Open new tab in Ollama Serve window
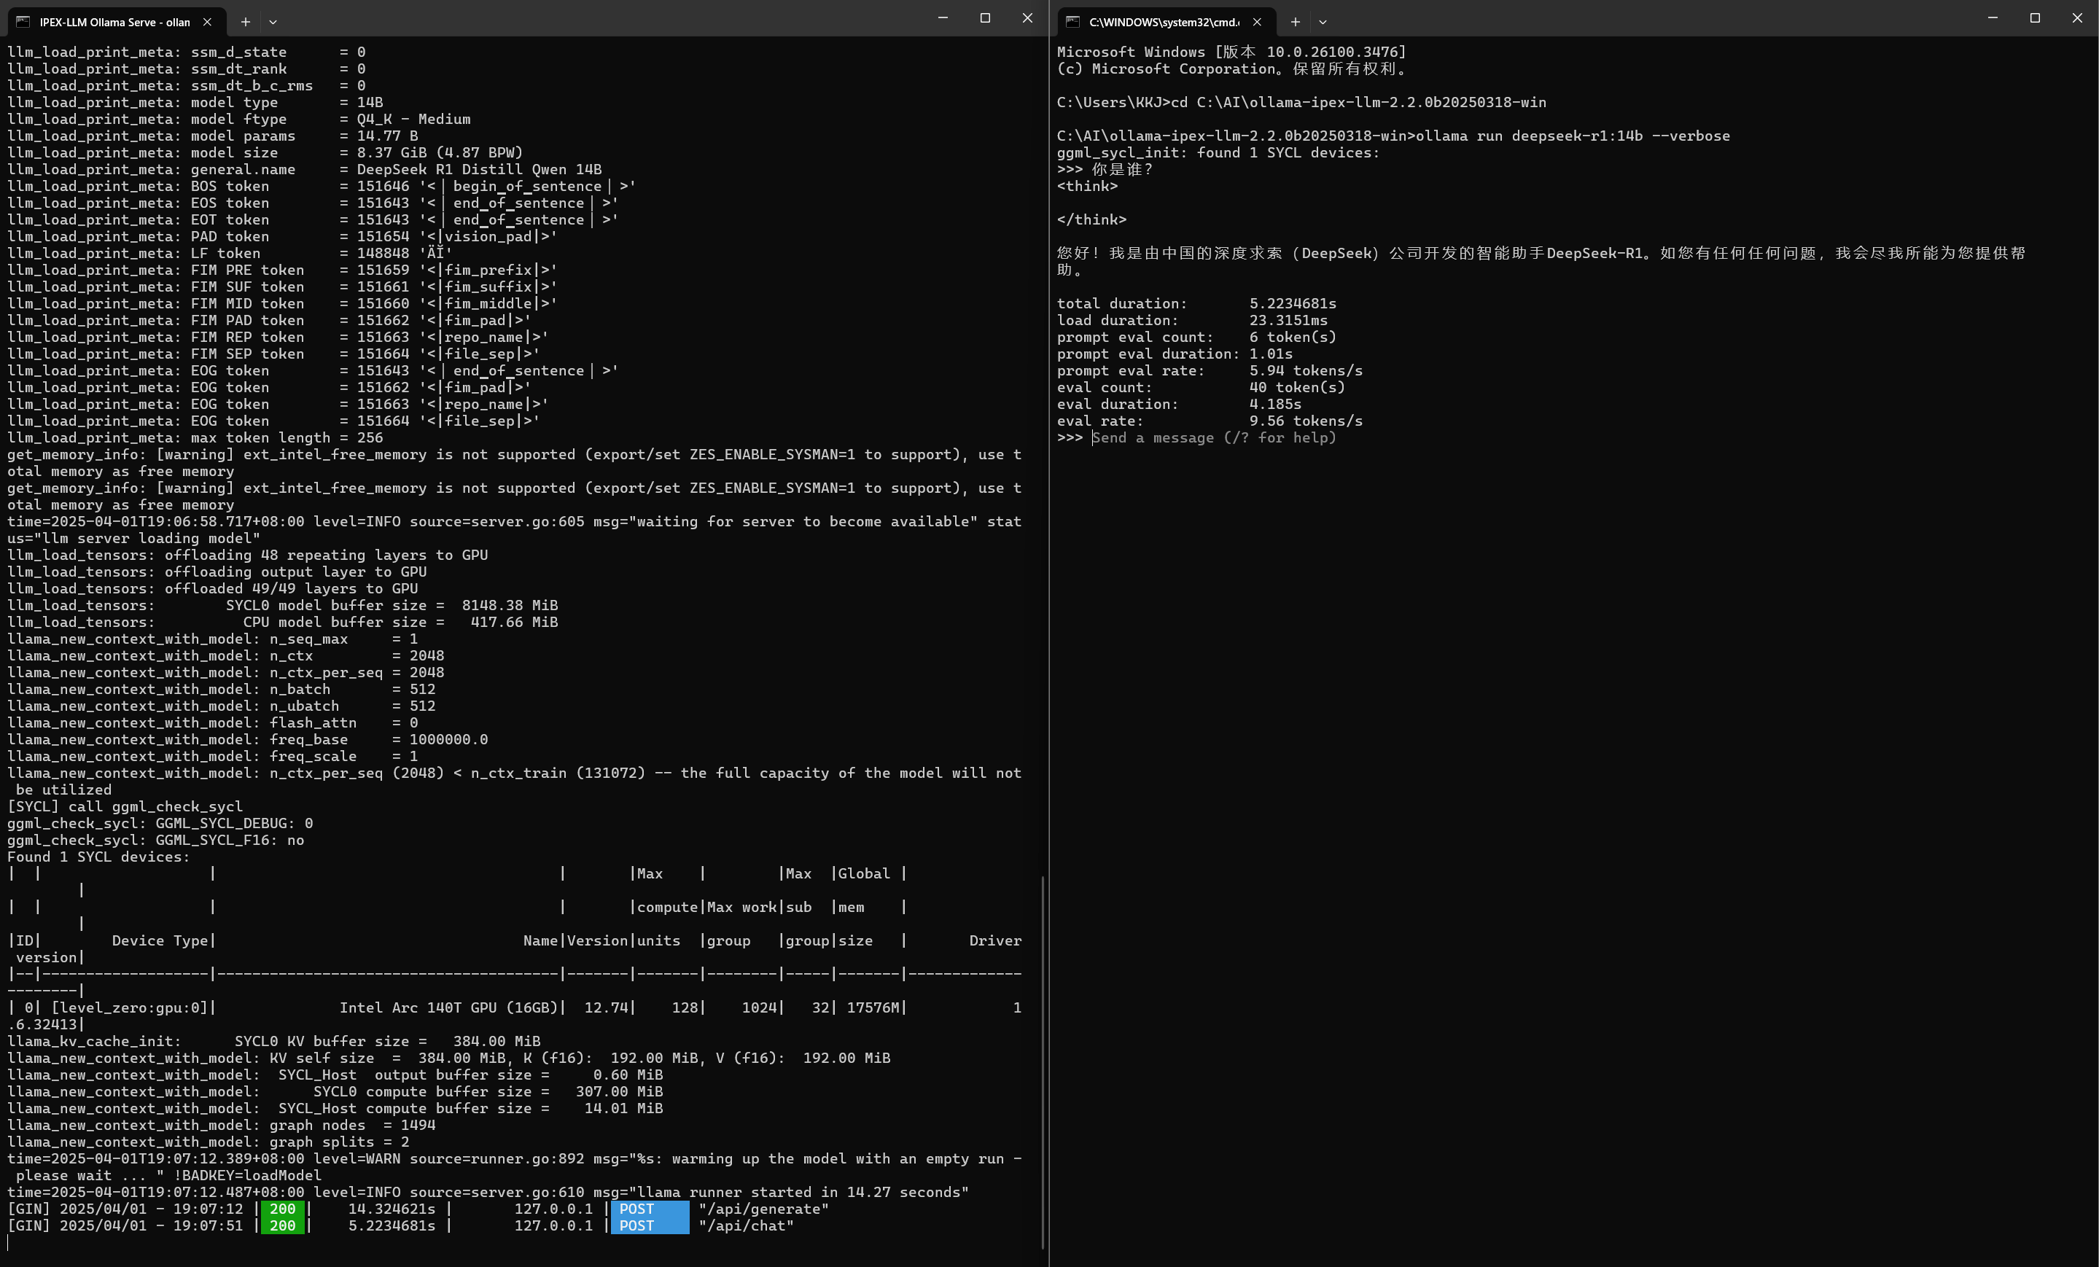This screenshot has width=2099, height=1267. [246, 22]
